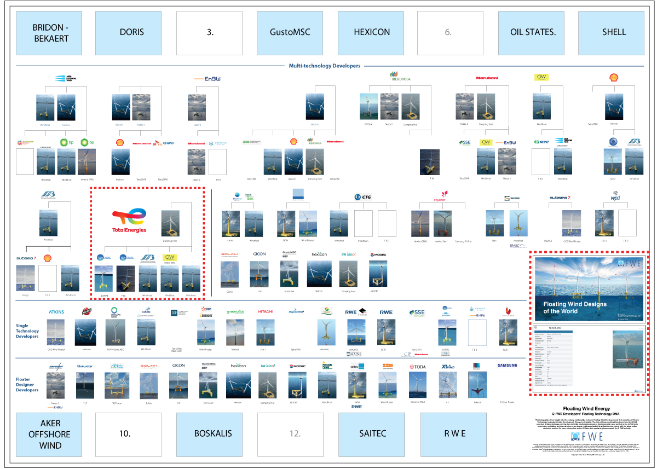Image resolution: width=657 pixels, height=469 pixels.
Task: Select the turbine image under HITACHI logo
Action: point(266,333)
